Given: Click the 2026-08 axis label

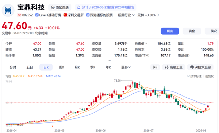Looking at the screenshot, I should [201, 130].
